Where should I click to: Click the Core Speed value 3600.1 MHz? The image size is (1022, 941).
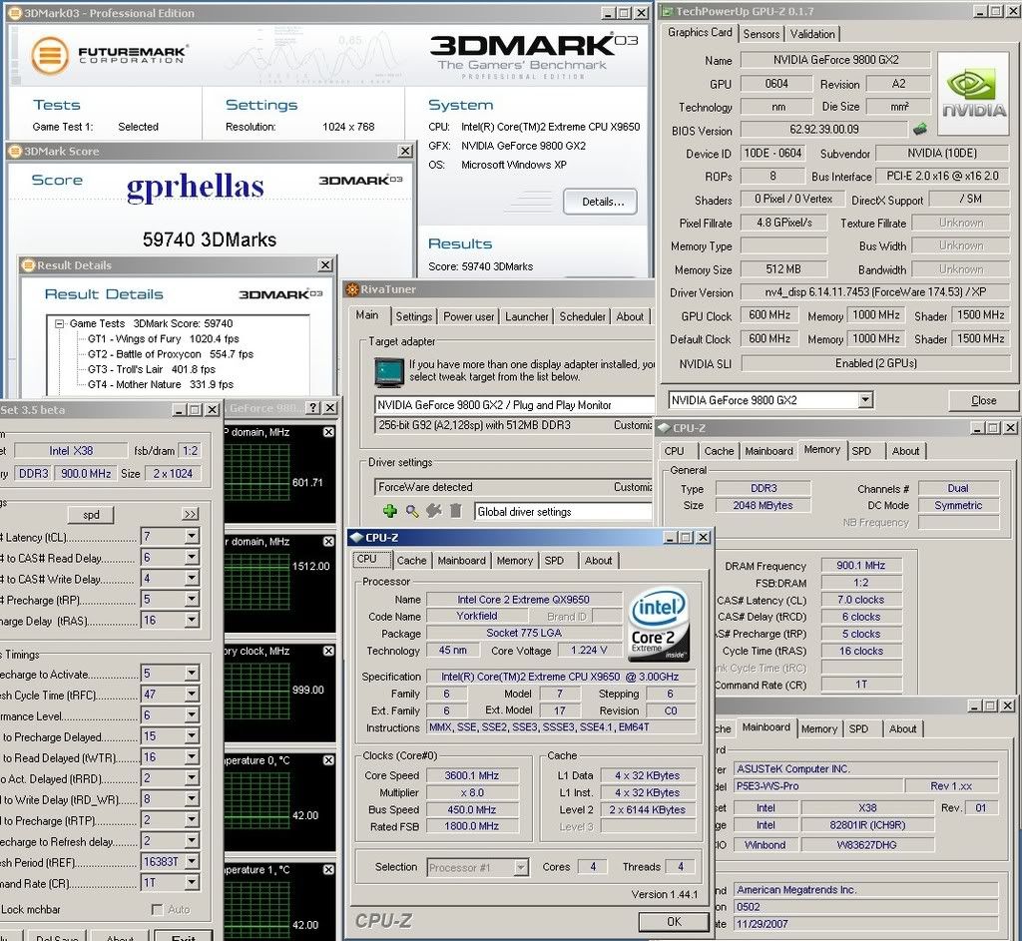coord(472,775)
